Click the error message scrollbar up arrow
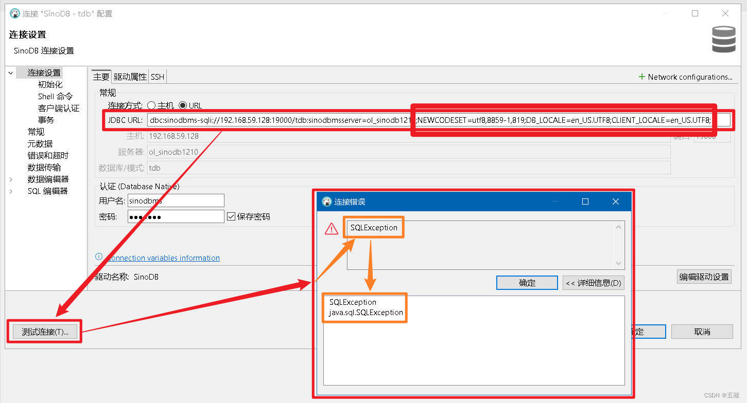This screenshot has height=403, width=747. point(619,227)
